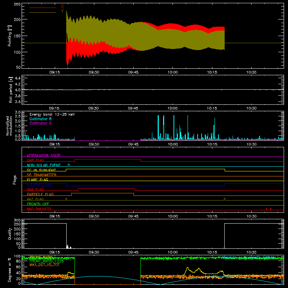Click the olive Y legend line
288x288 pixels.
coord(43,12)
